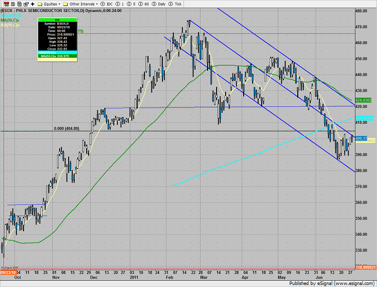Switch to the 1 minute interval
Image resolution: width=377 pixels, height=287 pixels.
120,4
